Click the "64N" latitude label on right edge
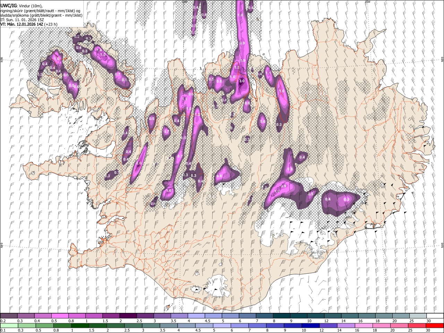The width and height of the screenshot is (444, 333). tap(442, 245)
